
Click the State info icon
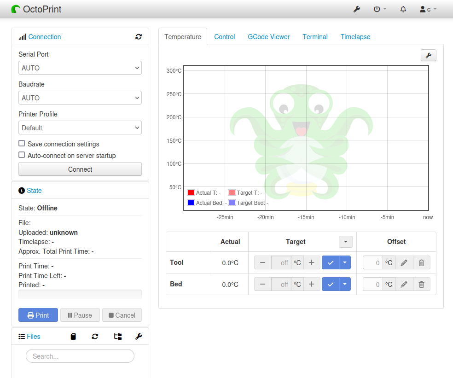pyautogui.click(x=22, y=191)
